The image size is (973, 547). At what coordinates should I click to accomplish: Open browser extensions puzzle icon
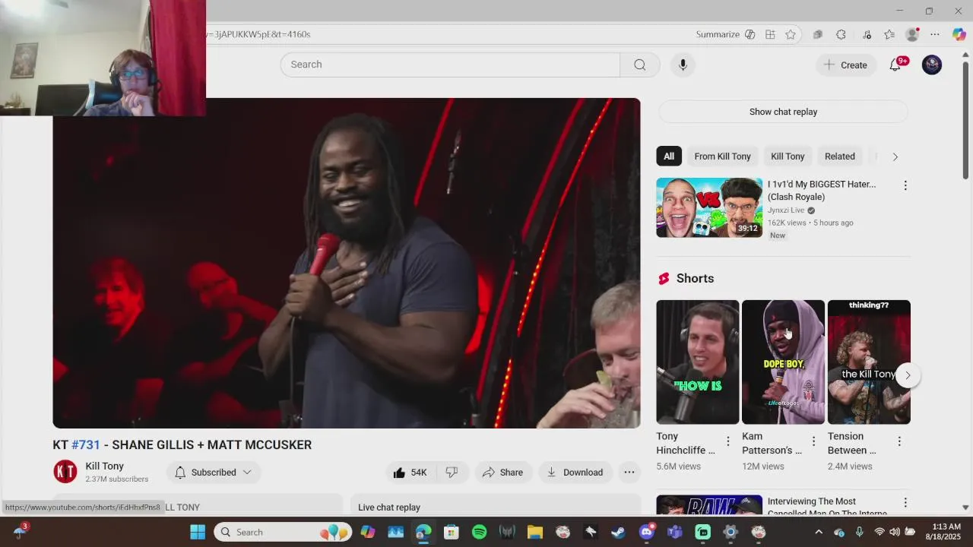click(841, 34)
